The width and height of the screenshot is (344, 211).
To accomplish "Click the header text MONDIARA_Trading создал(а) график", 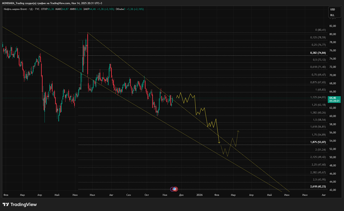I will point(23,3).
